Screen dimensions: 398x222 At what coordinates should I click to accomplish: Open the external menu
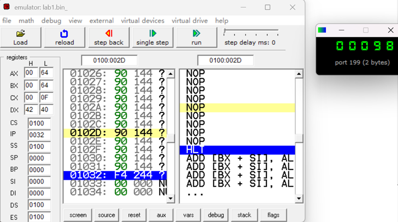click(102, 21)
